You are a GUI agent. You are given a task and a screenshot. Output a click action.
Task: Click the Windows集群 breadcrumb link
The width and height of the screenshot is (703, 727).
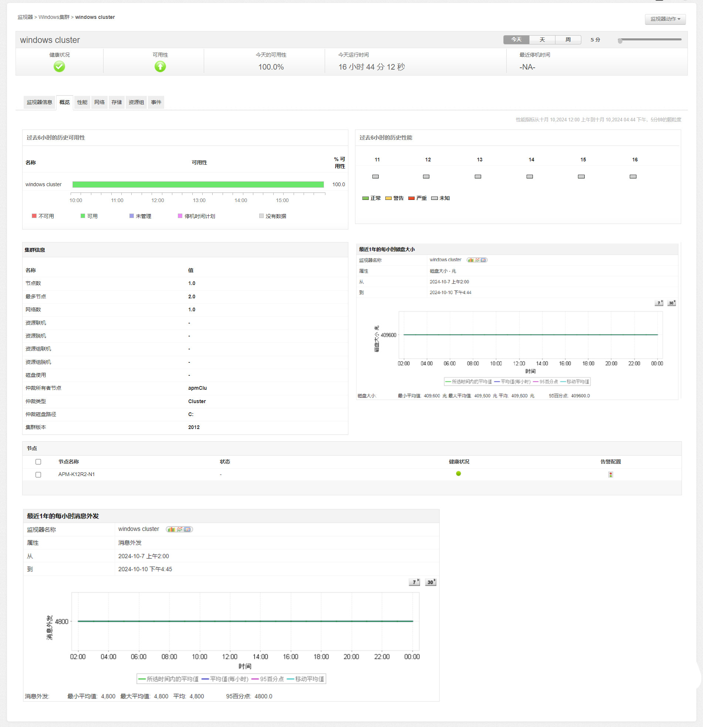[54, 17]
